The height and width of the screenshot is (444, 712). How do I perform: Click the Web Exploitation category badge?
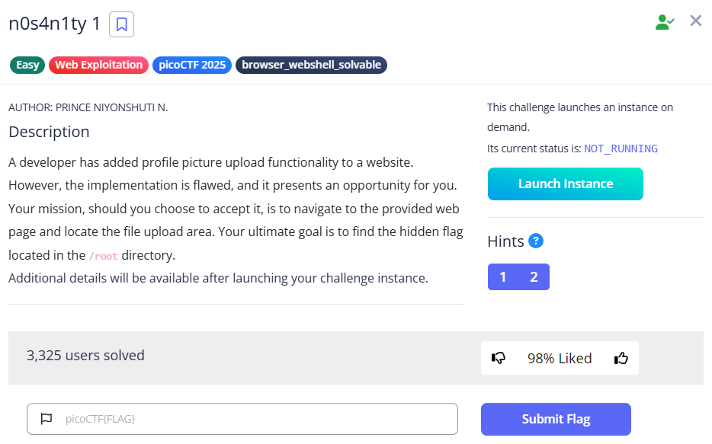point(98,65)
